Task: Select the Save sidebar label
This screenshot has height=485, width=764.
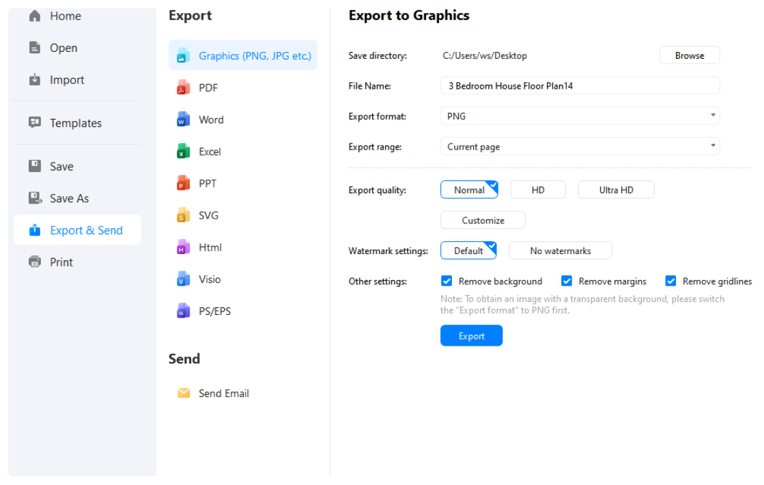Action: [61, 166]
